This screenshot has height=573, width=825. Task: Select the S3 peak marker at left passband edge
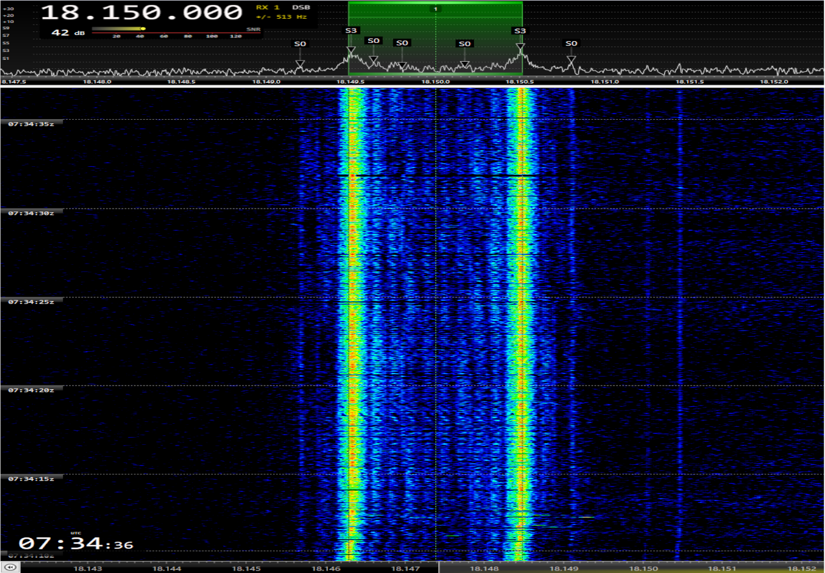coord(351,31)
